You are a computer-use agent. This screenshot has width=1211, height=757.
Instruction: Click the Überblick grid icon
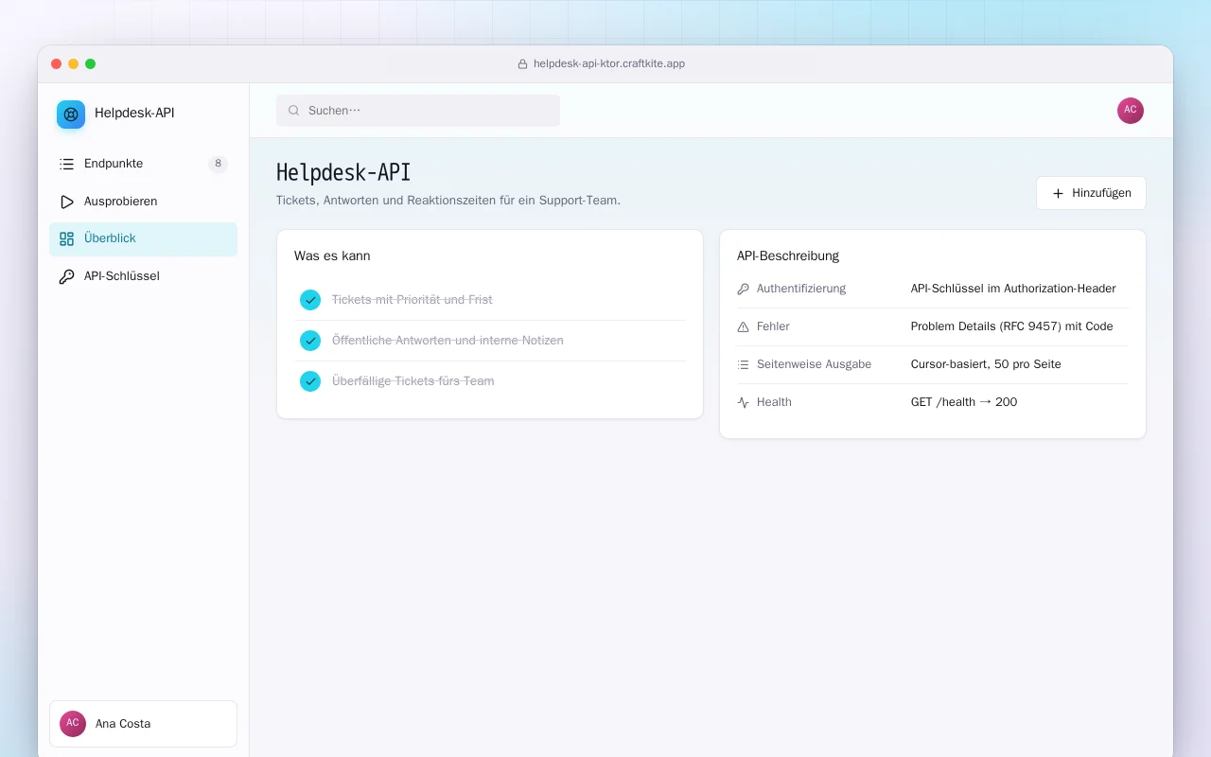coord(66,239)
